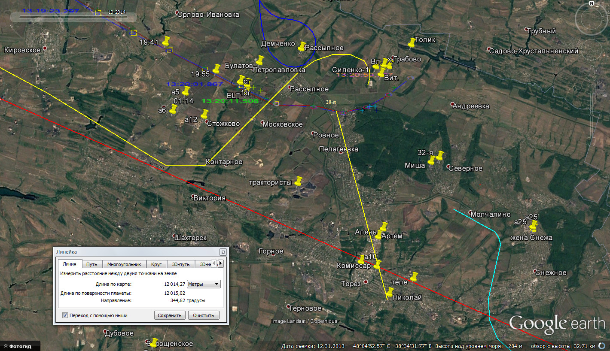Click the Миша placemark pin

point(431,161)
